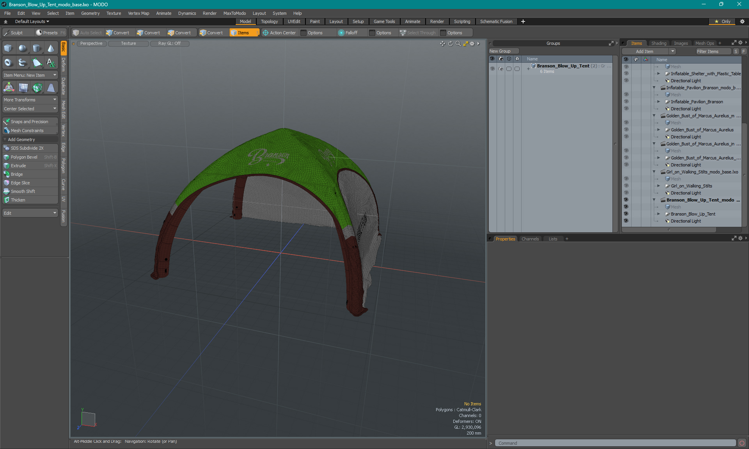This screenshot has height=449, width=749.
Task: Click the Snaps and Precision button
Action: tap(30, 122)
